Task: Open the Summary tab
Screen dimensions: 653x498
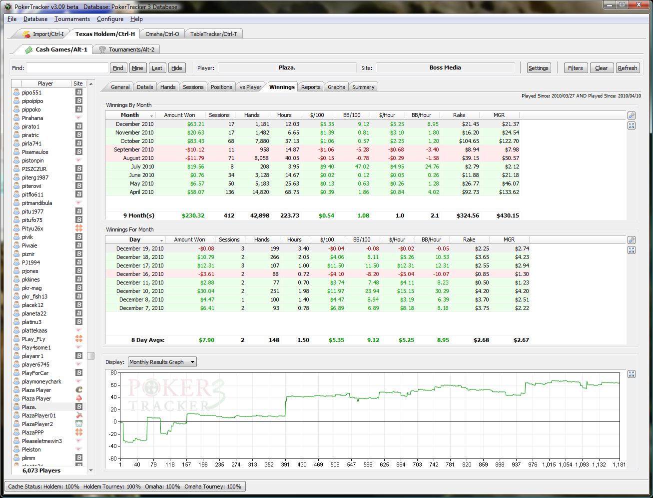Action: click(x=363, y=87)
